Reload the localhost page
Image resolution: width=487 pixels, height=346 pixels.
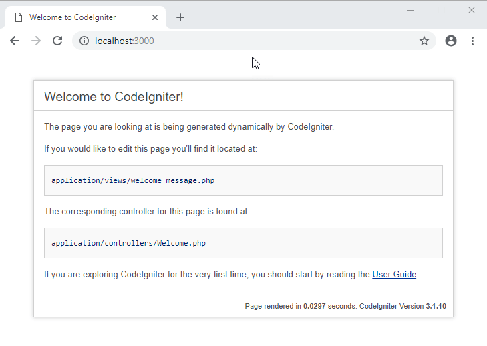point(57,41)
